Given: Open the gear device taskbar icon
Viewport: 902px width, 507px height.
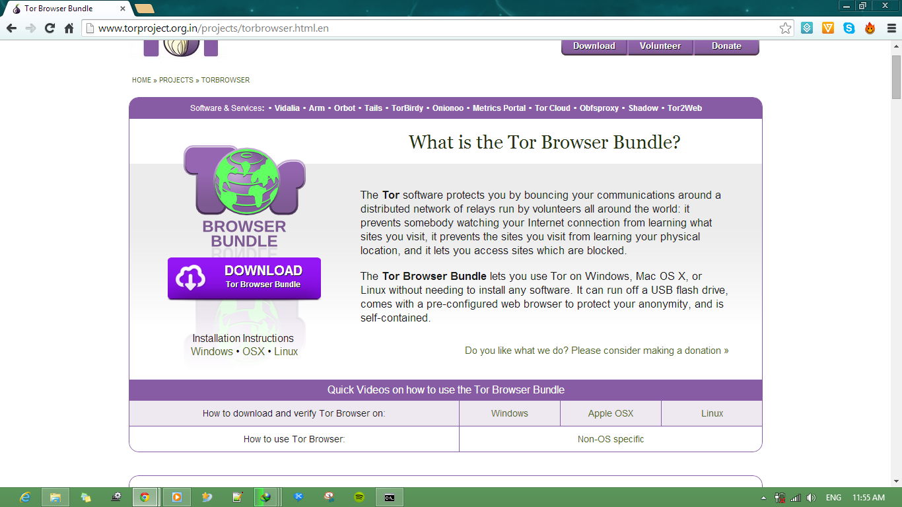Looking at the screenshot, I should 117,497.
